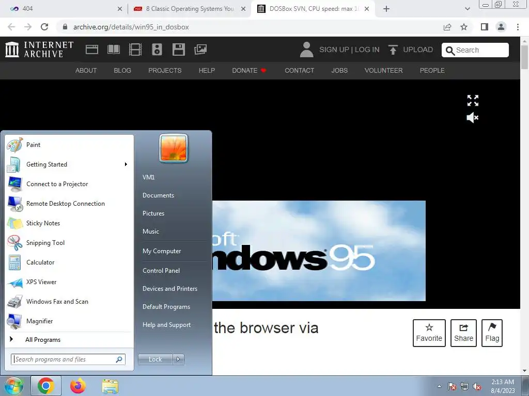Viewport: 529px width, 396px height.
Task: Open Devices and Printers
Action: point(169,289)
